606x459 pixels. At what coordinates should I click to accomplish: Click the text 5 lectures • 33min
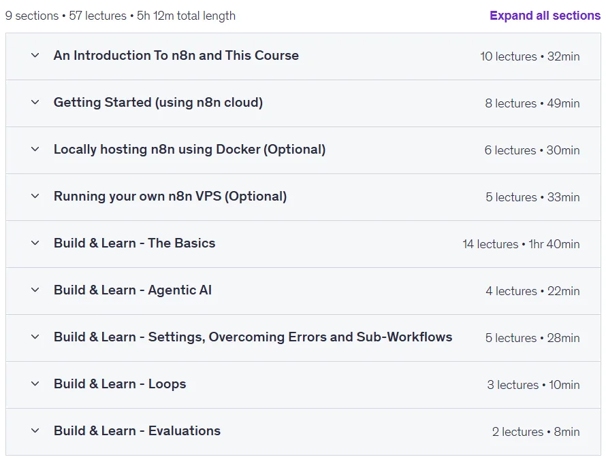(x=532, y=197)
